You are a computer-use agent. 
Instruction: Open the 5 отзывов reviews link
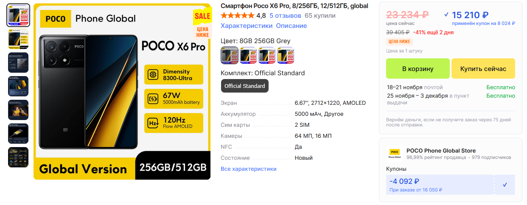pyautogui.click(x=285, y=16)
